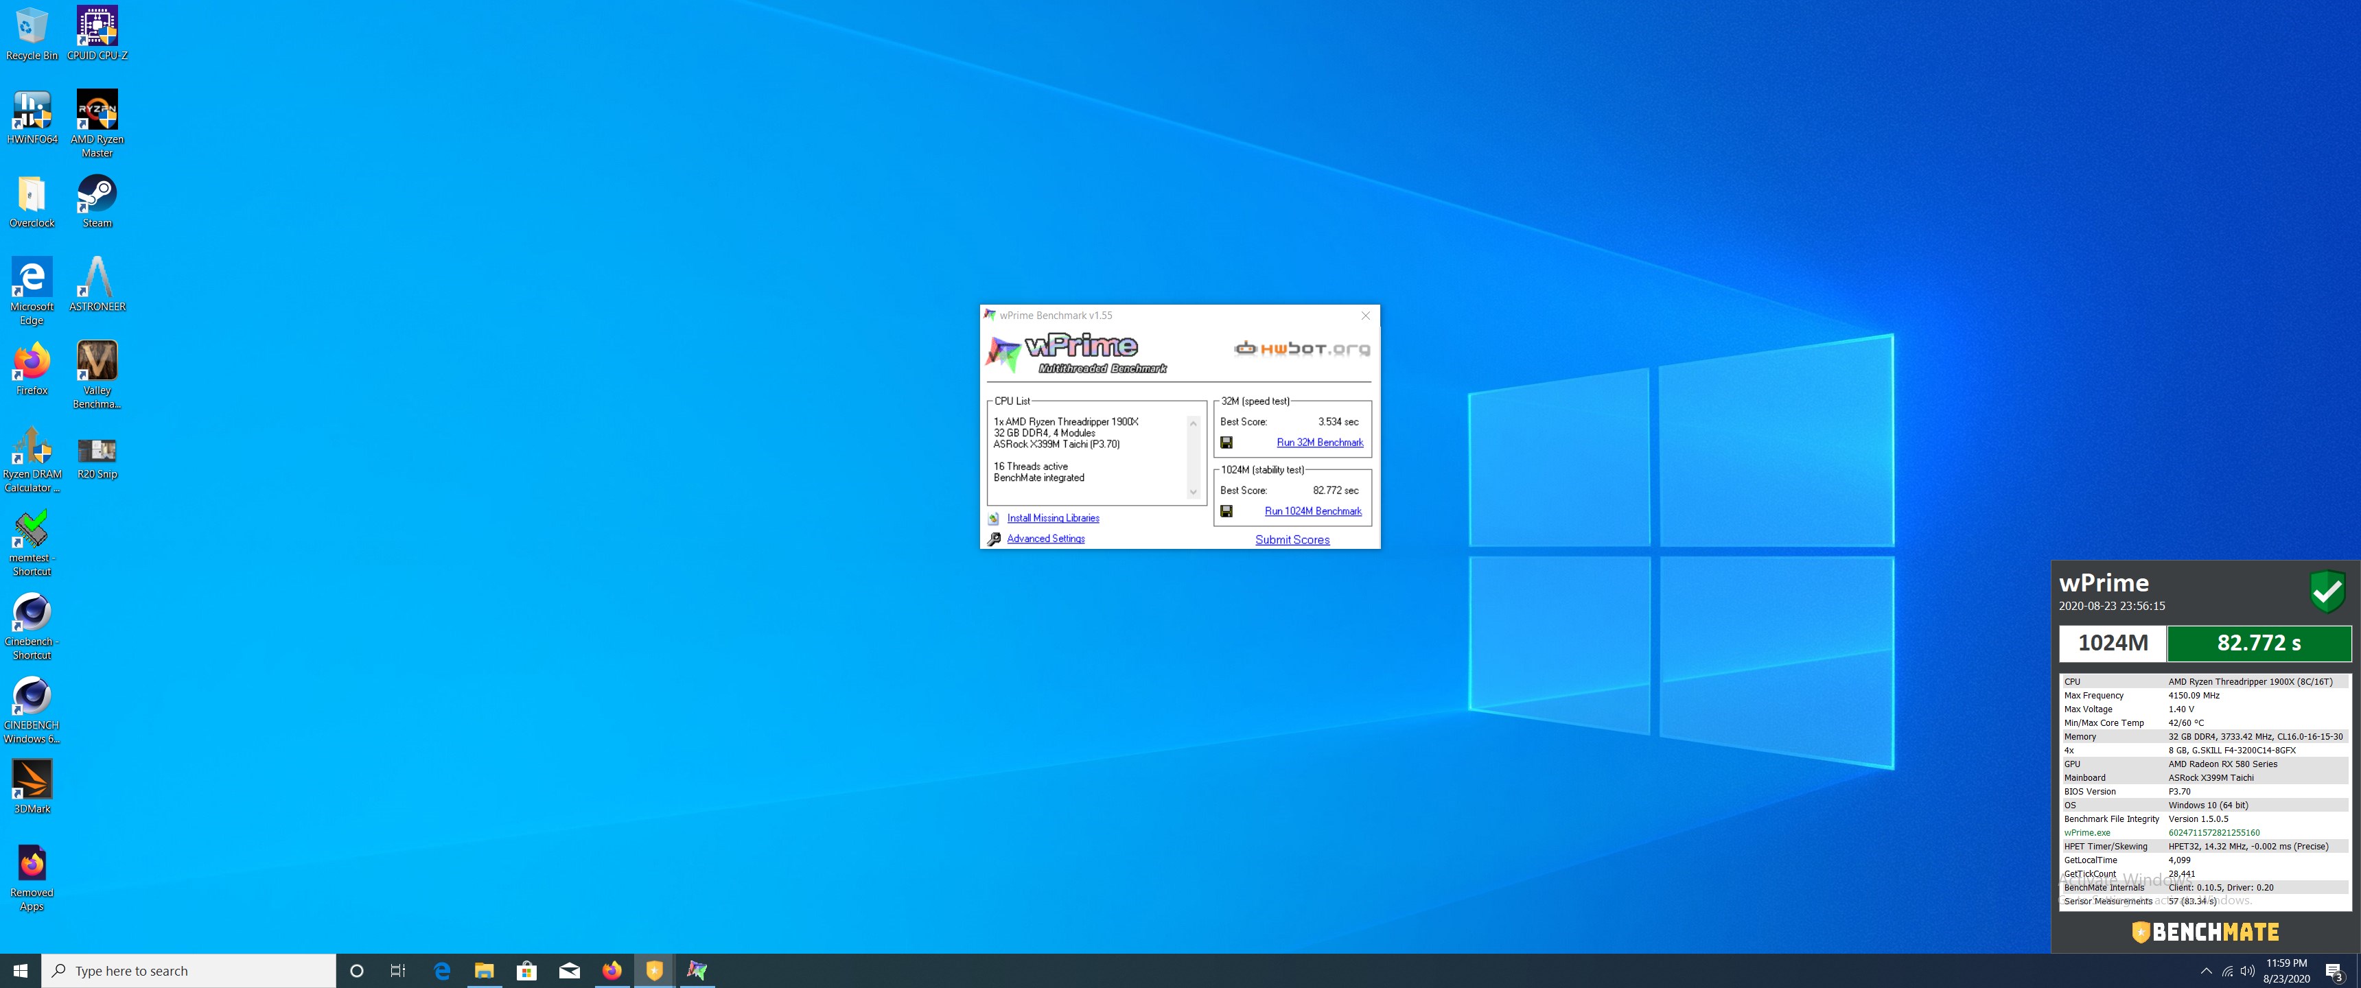Open Cortana from the taskbar

[x=358, y=971]
